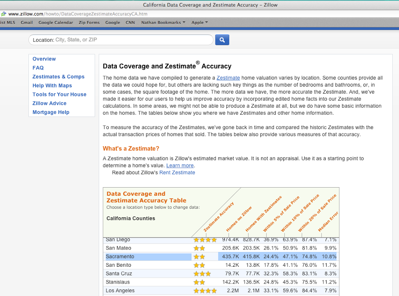Select the Los Angeles county name
The image size is (399, 296).
tap(120, 291)
